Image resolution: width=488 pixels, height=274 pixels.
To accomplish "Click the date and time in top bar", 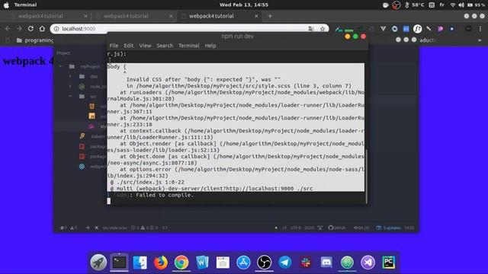I will [x=244, y=5].
